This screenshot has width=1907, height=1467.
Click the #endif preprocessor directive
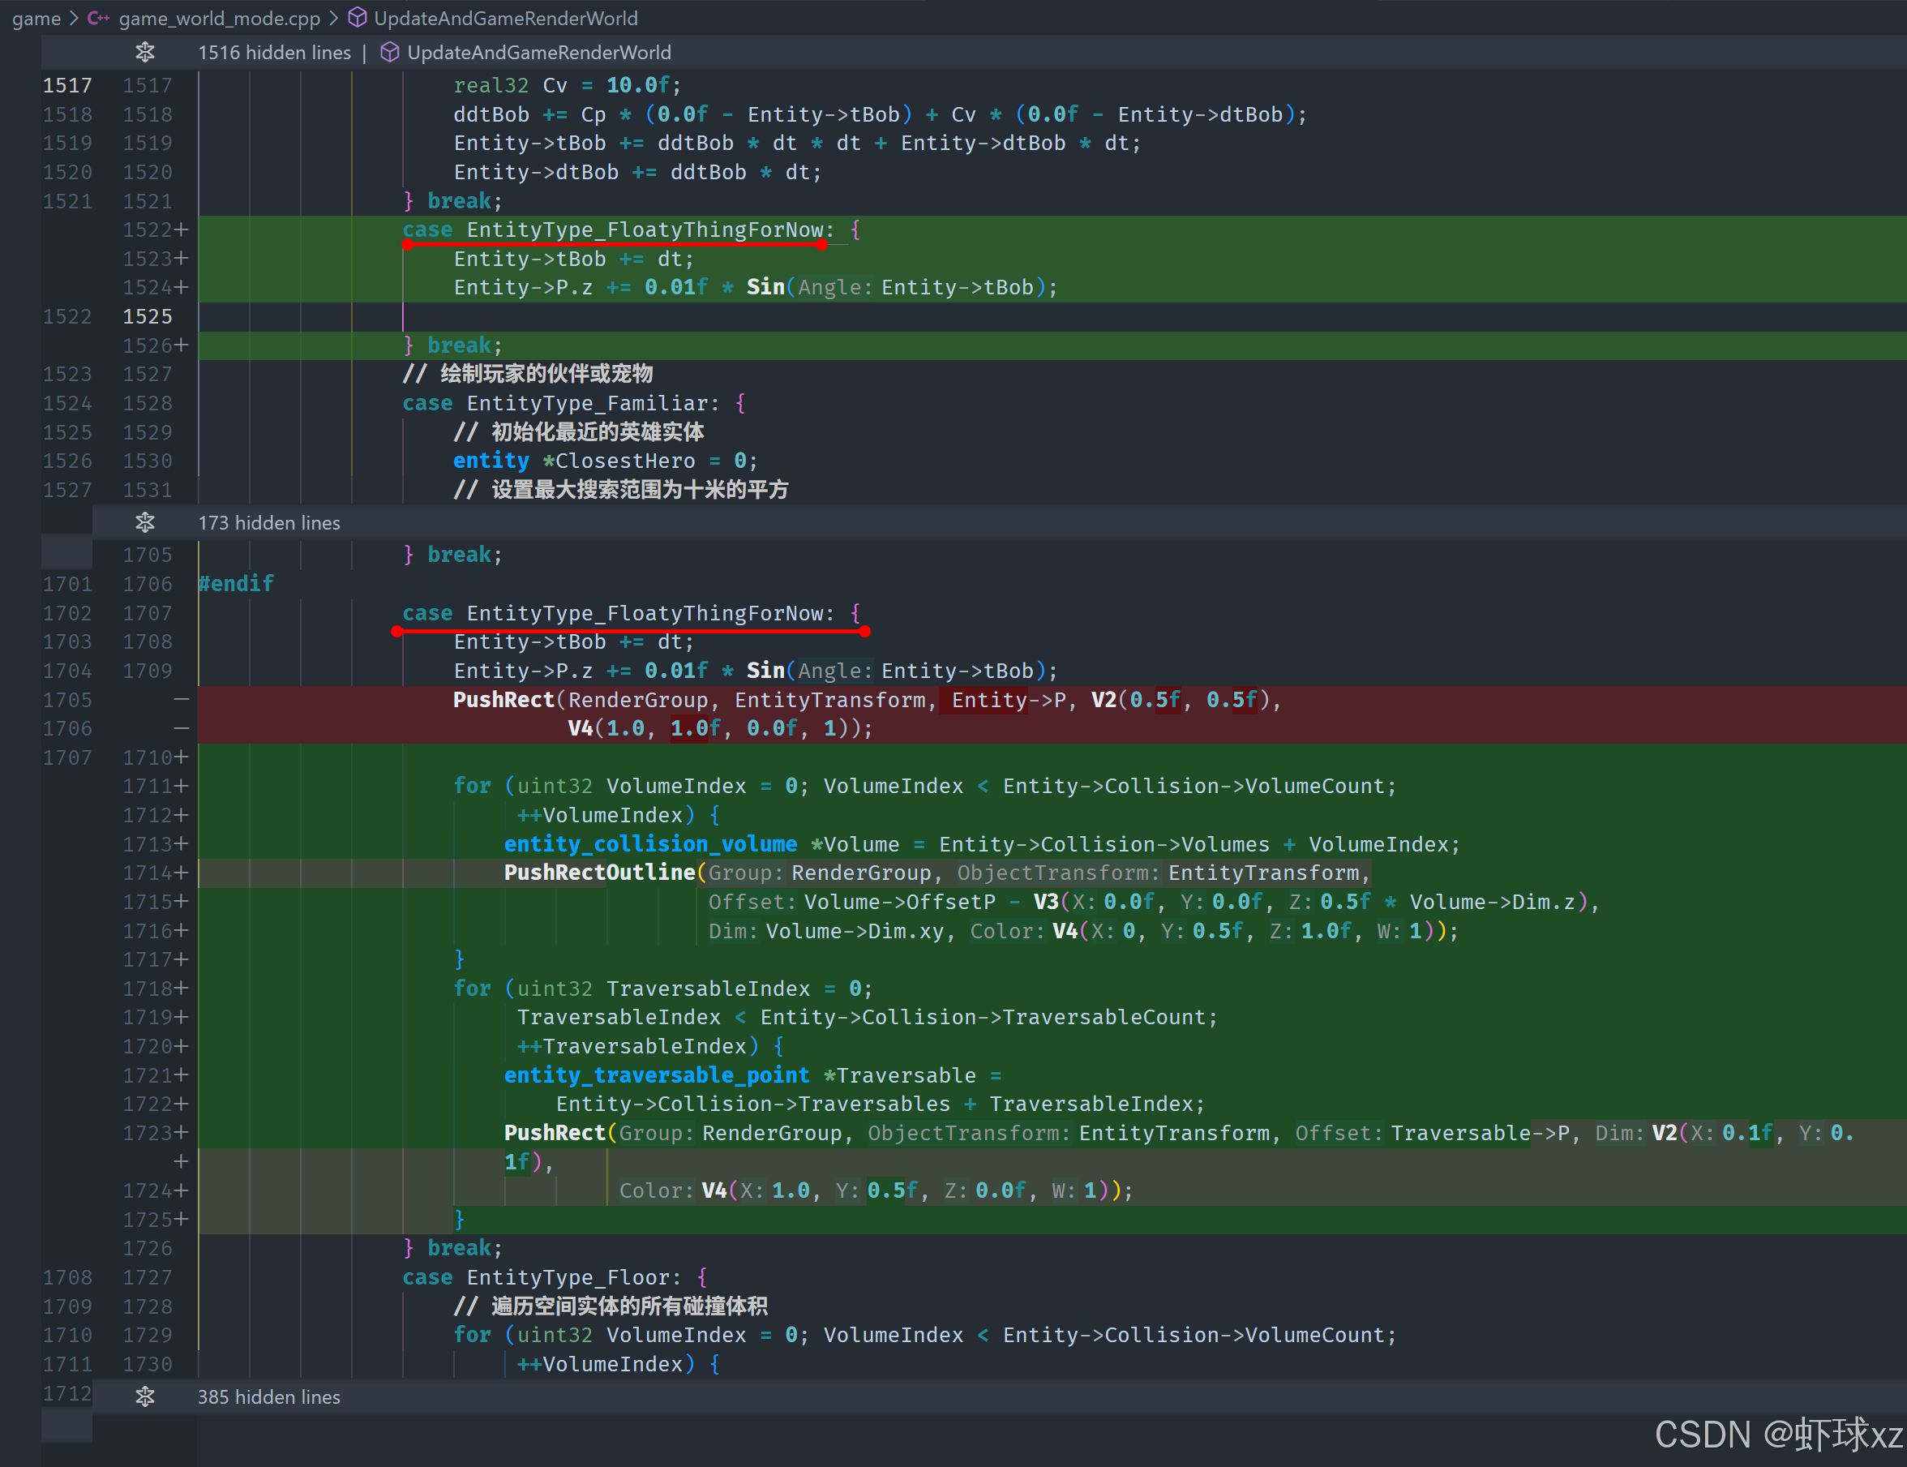(236, 583)
